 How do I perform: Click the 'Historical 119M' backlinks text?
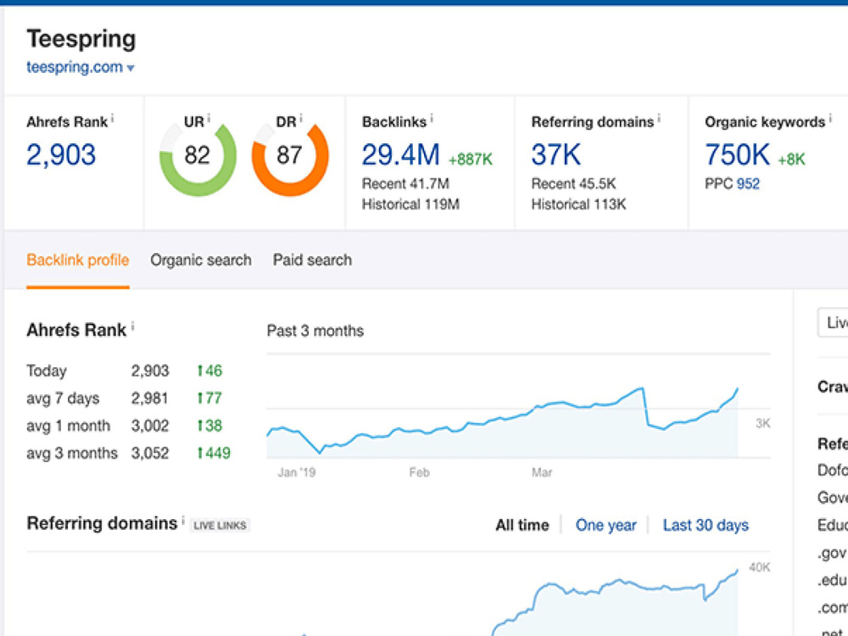pos(410,204)
